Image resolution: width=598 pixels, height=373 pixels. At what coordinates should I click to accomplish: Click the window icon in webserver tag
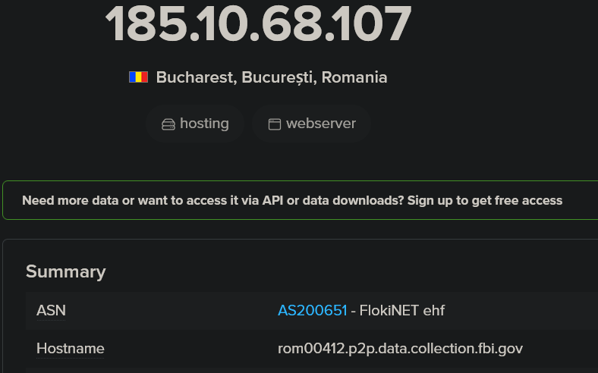coord(275,124)
